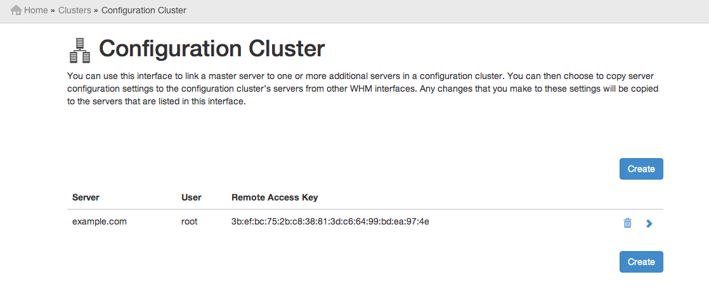Open the Clusters breadcrumb link
The height and width of the screenshot is (308, 709).
pyautogui.click(x=75, y=10)
